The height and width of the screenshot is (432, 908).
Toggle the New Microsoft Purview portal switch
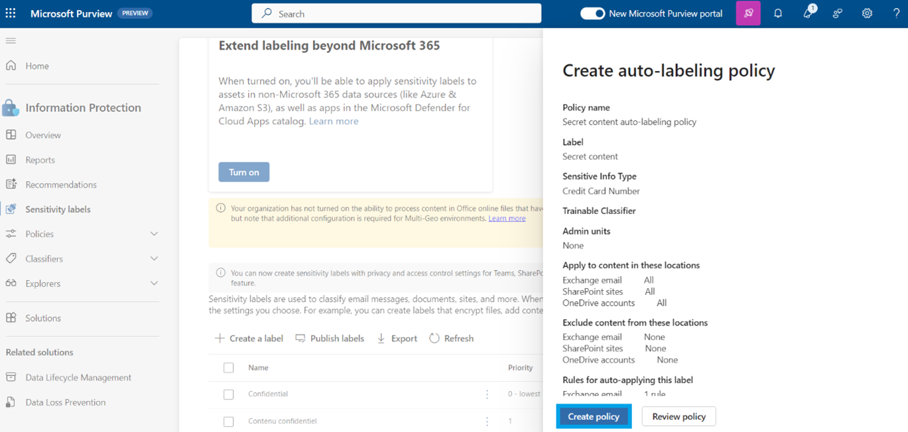[x=592, y=13]
